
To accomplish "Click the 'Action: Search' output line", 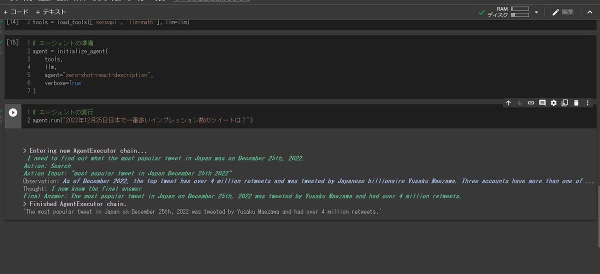I will [x=47, y=165].
